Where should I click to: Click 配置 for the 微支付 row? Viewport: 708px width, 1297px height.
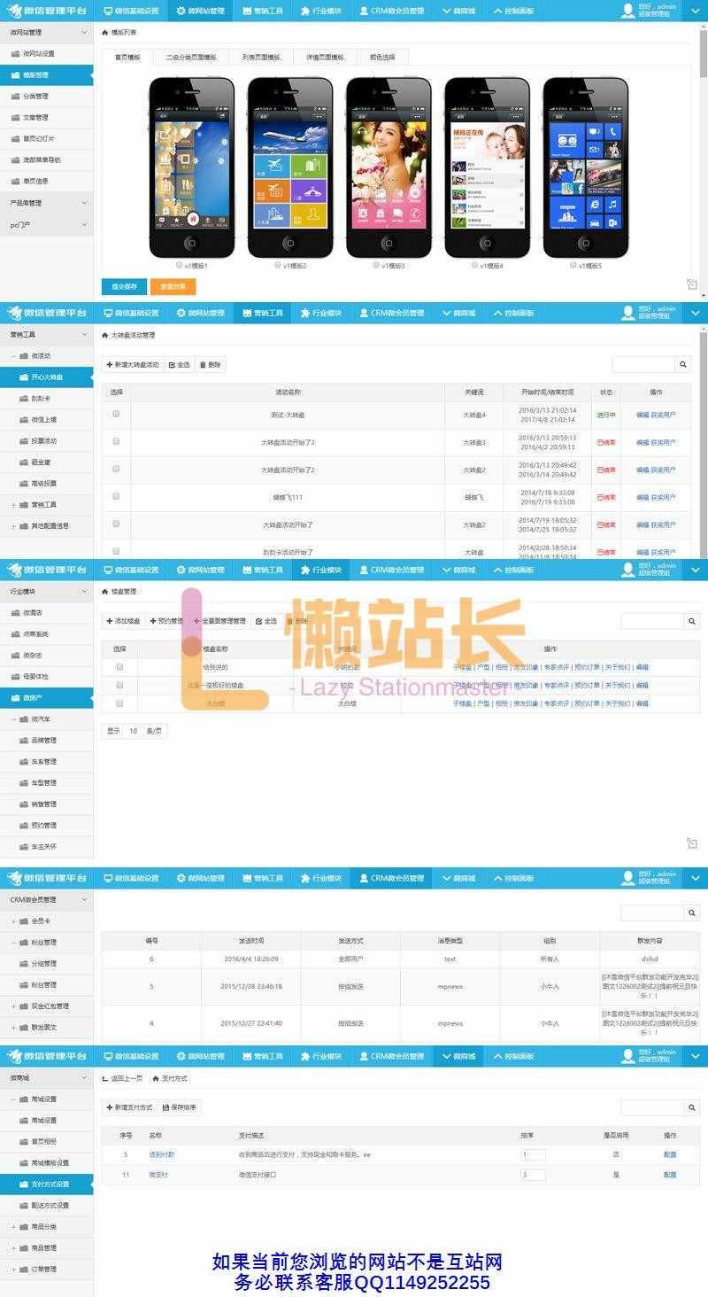tap(670, 1175)
